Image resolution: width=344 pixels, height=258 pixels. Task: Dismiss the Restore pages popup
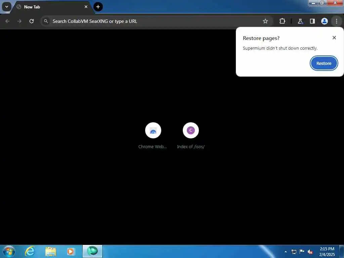[334, 38]
